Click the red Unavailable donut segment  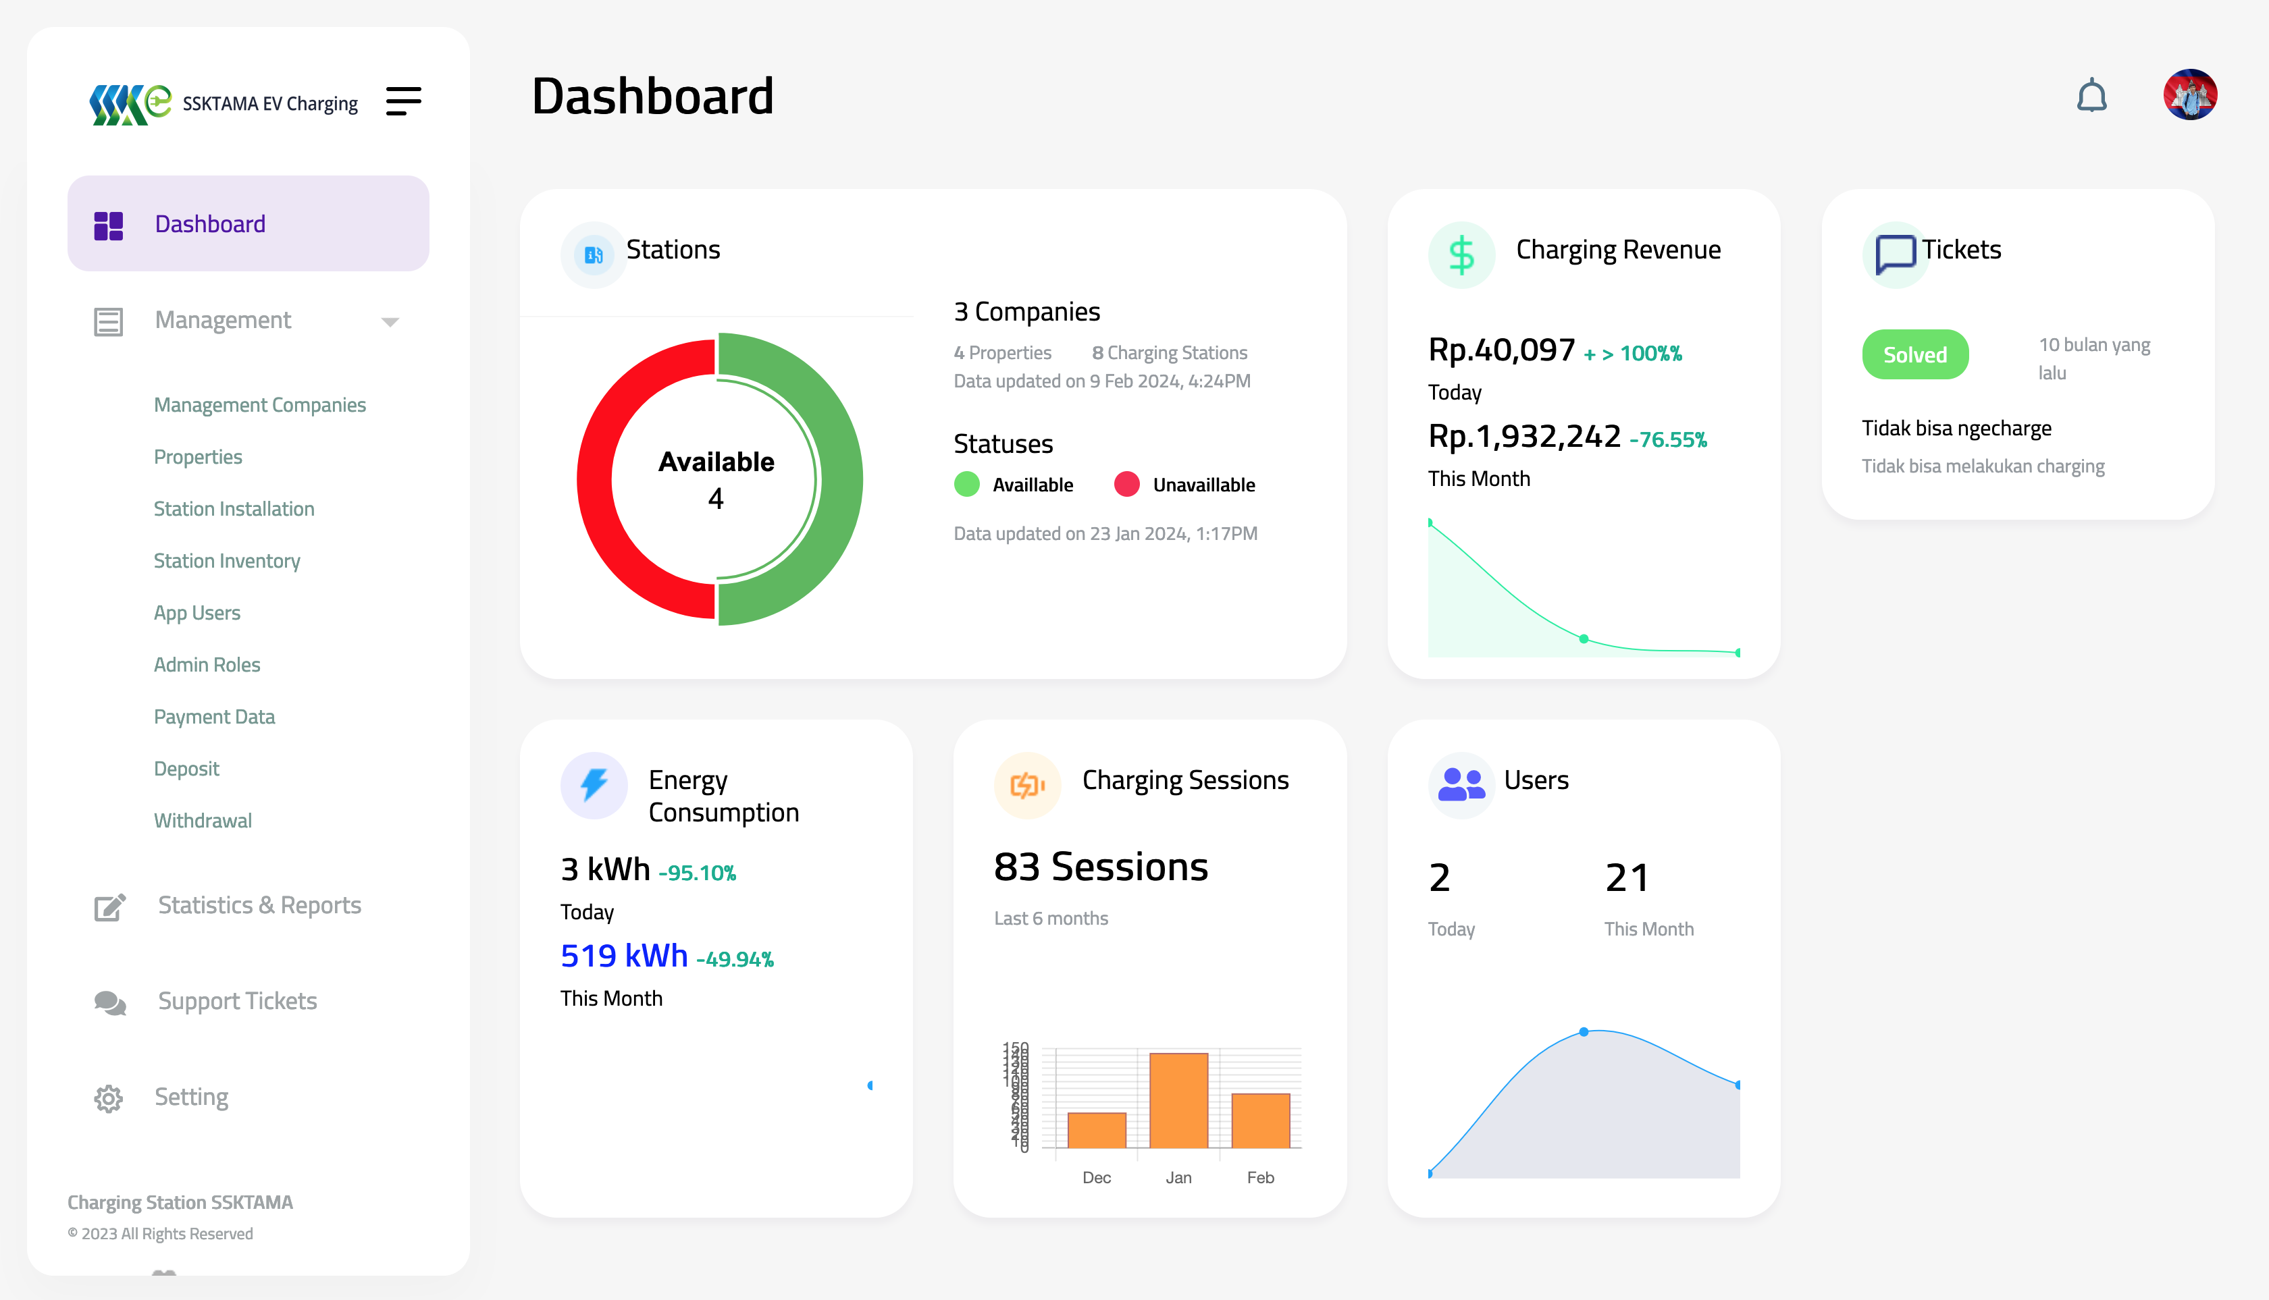596,479
